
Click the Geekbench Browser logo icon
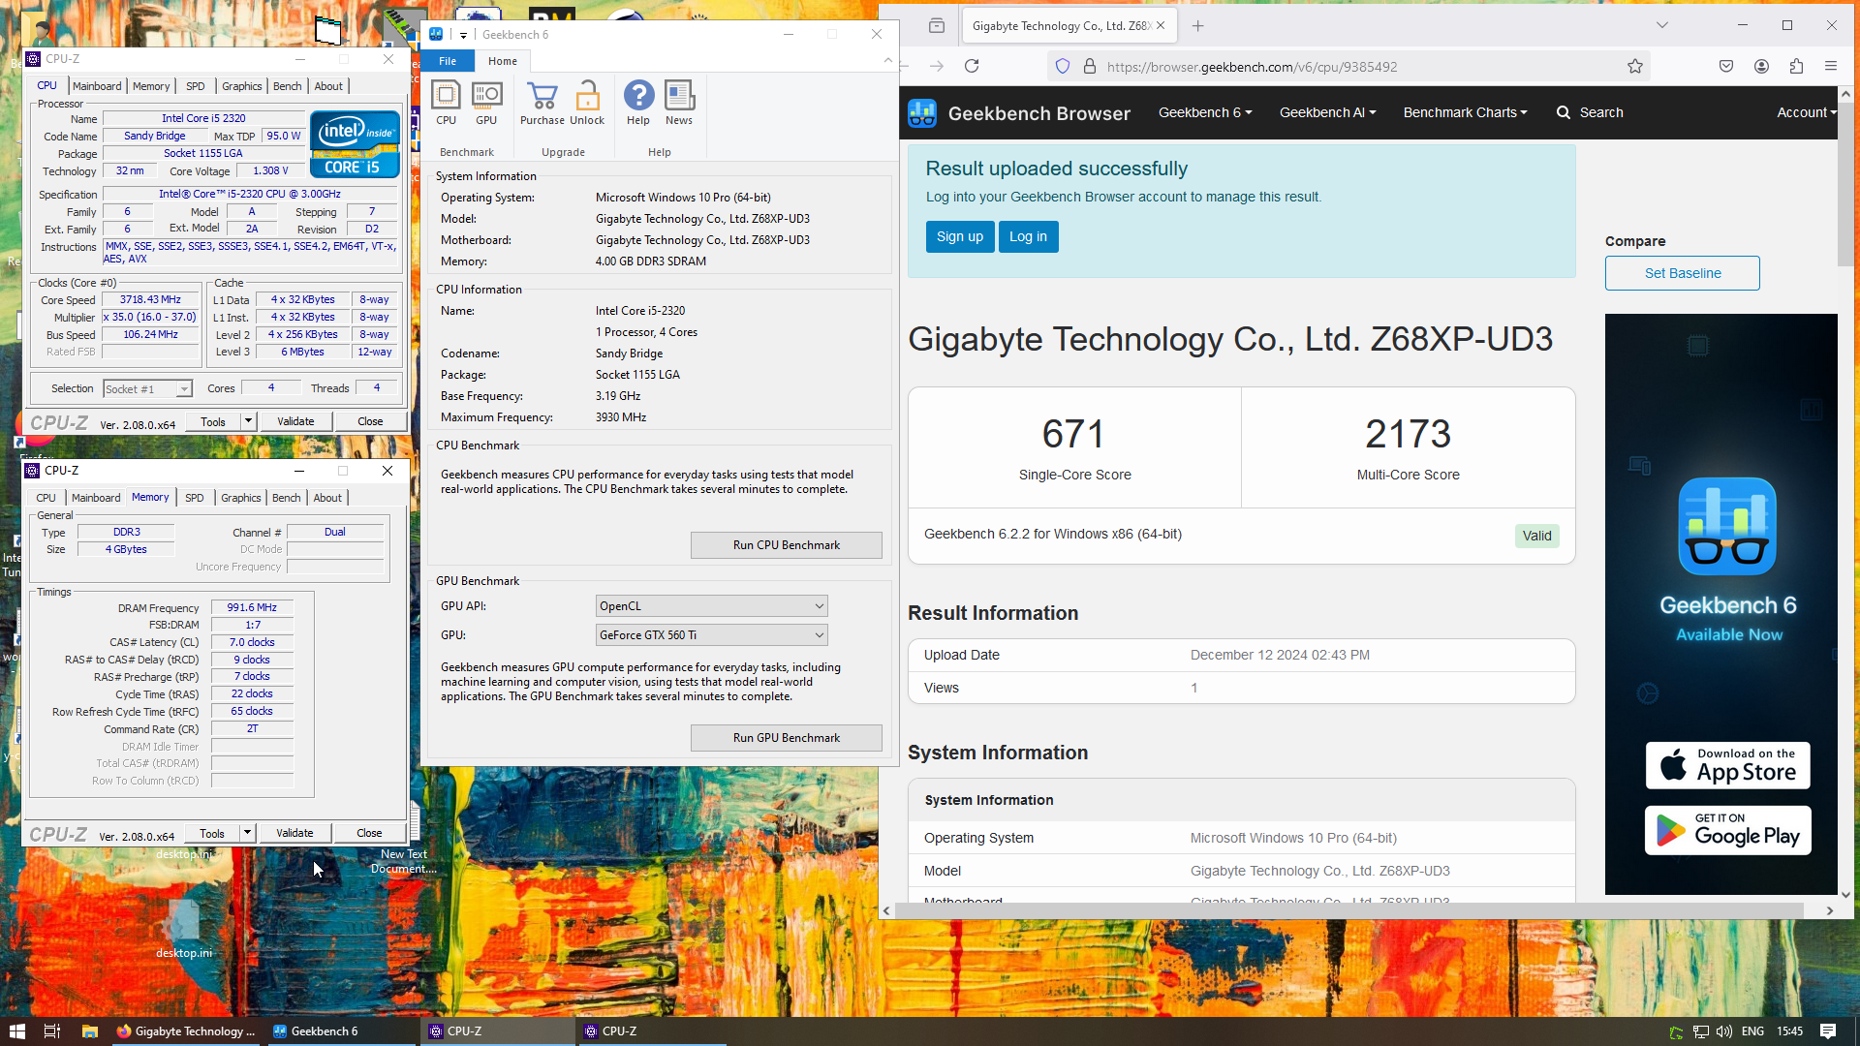[x=922, y=113]
